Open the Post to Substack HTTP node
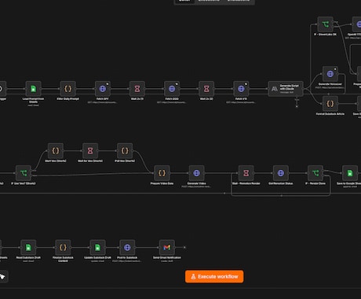Screen dimensions: 361x299 point(127,247)
